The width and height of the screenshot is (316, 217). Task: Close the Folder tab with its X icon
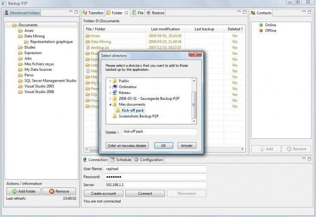[126, 12]
